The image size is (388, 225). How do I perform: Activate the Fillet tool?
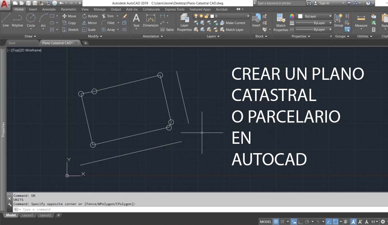pos(108,23)
